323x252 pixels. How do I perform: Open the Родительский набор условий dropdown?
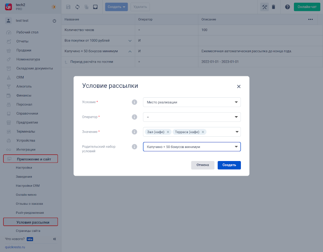[x=192, y=147]
